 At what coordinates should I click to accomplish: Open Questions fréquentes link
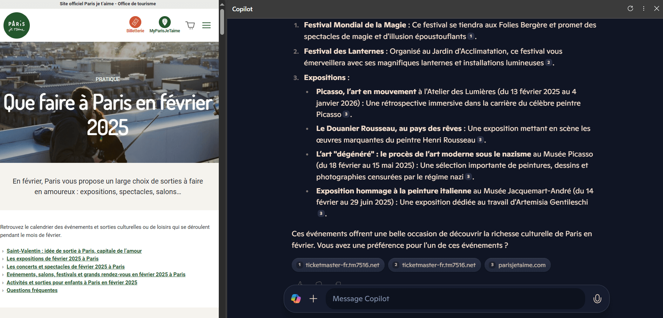point(32,290)
